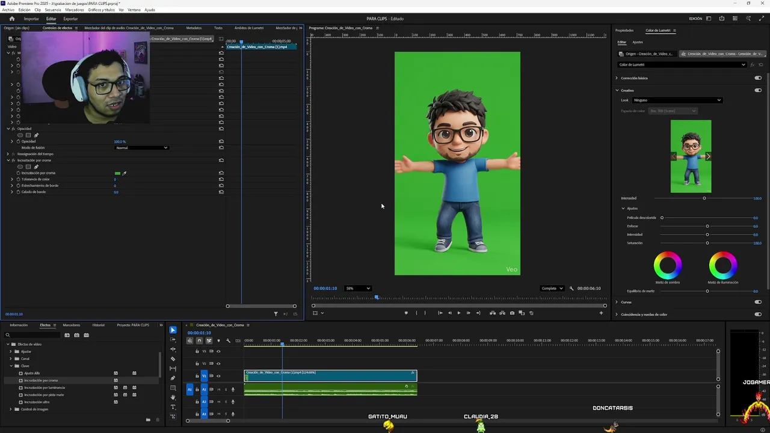This screenshot has height=433, width=770.
Task: Pick the Hand tool
Action: coord(173,398)
